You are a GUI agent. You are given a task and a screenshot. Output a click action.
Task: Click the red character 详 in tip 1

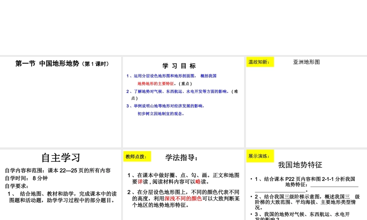pos(140,181)
